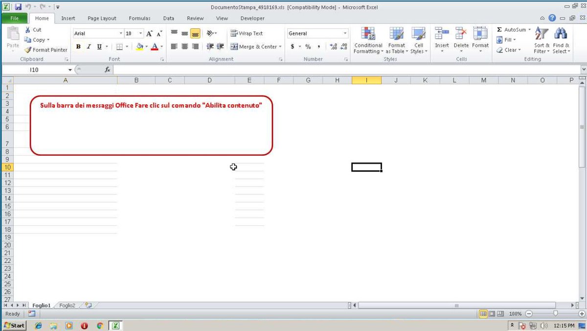Click the Insert Function fx icon

point(108,70)
